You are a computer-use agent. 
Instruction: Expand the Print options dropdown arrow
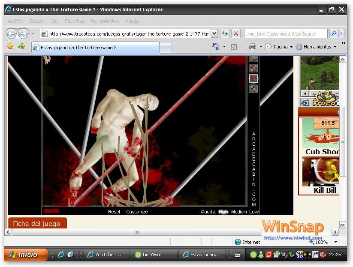pos(261,47)
